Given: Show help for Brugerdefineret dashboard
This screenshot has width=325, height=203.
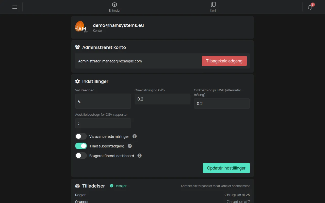Looking at the screenshot, I should [x=139, y=156].
